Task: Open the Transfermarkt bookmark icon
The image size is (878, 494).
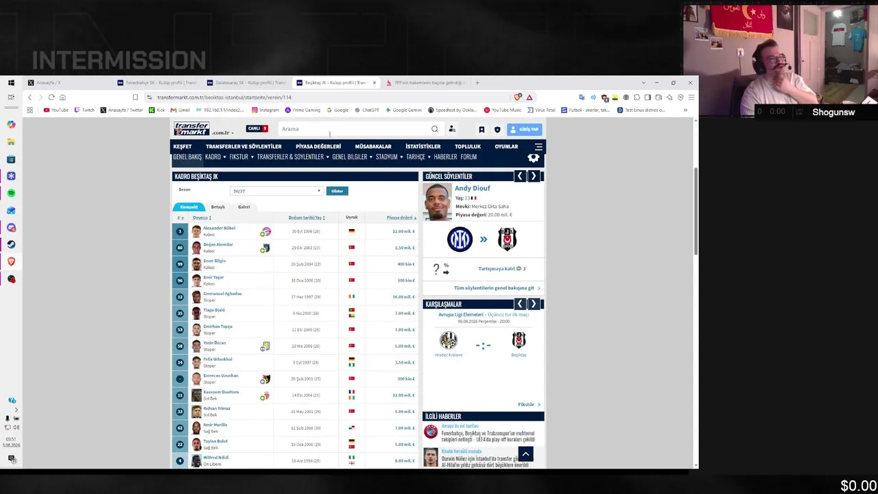Action: coord(482,129)
